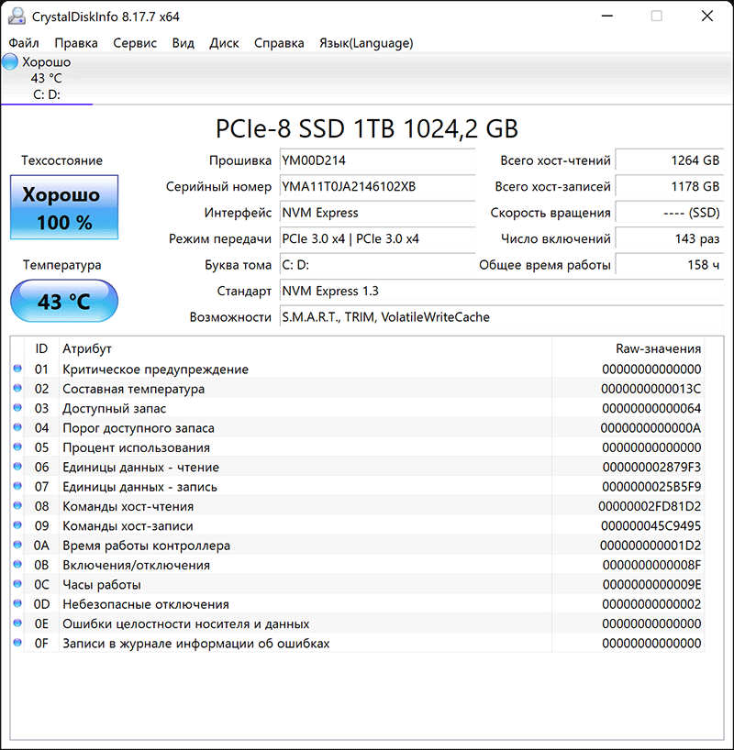Click raw value 000000045C9495
Viewport: 734px width, 750px height.
click(x=651, y=526)
